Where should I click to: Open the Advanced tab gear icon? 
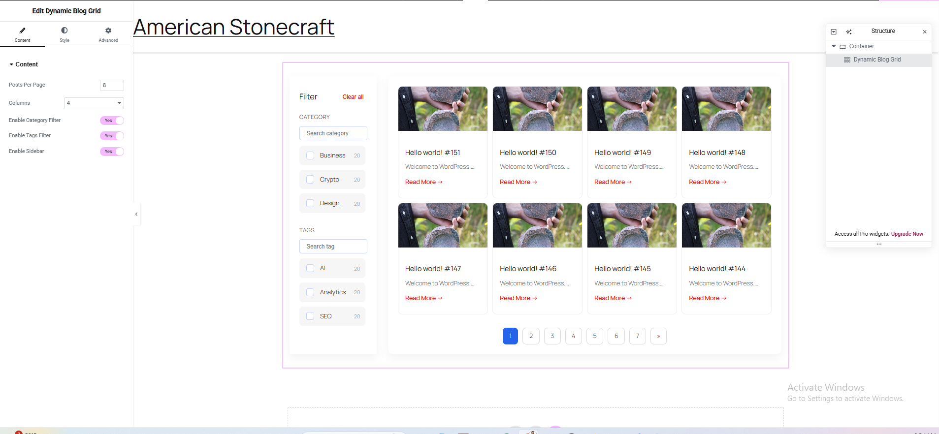(x=108, y=31)
